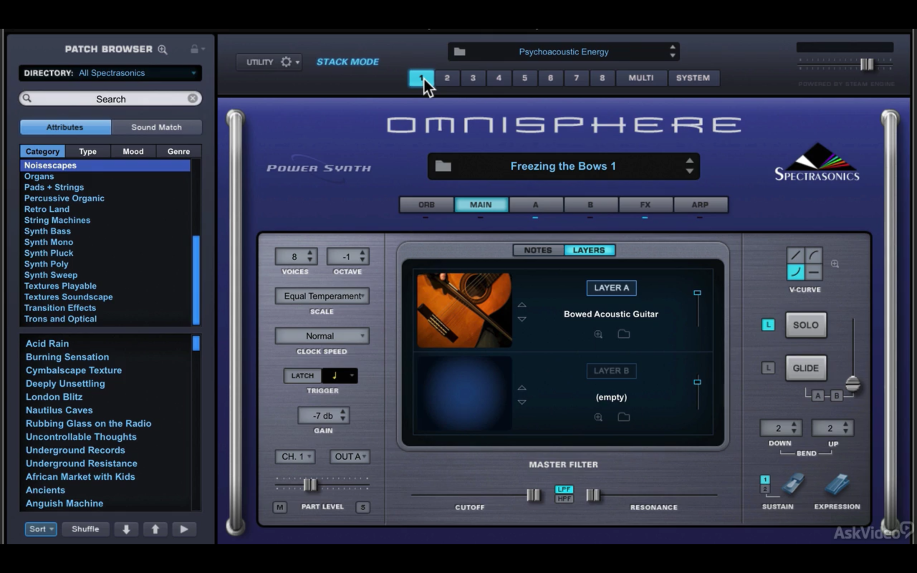917x573 pixels.
Task: Open Layer B soundsource folder browser
Action: point(623,417)
